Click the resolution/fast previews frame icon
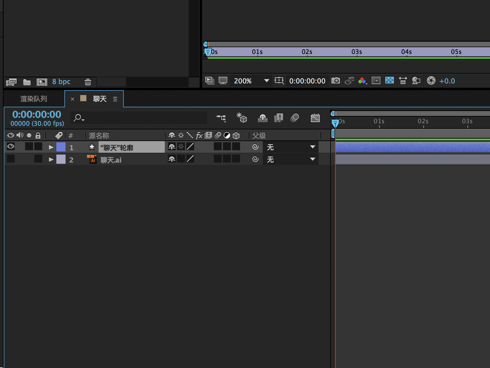This screenshot has width=490, height=368. 376,81
